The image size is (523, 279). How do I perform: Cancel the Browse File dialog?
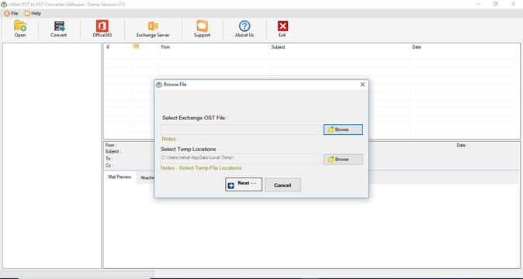click(282, 184)
